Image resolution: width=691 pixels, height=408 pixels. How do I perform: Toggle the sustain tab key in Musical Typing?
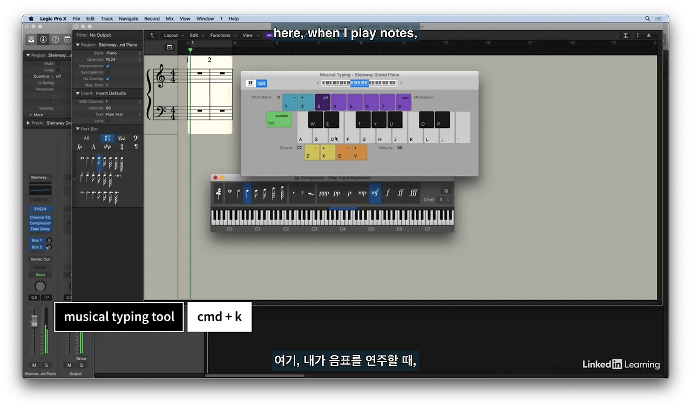pyautogui.click(x=279, y=119)
